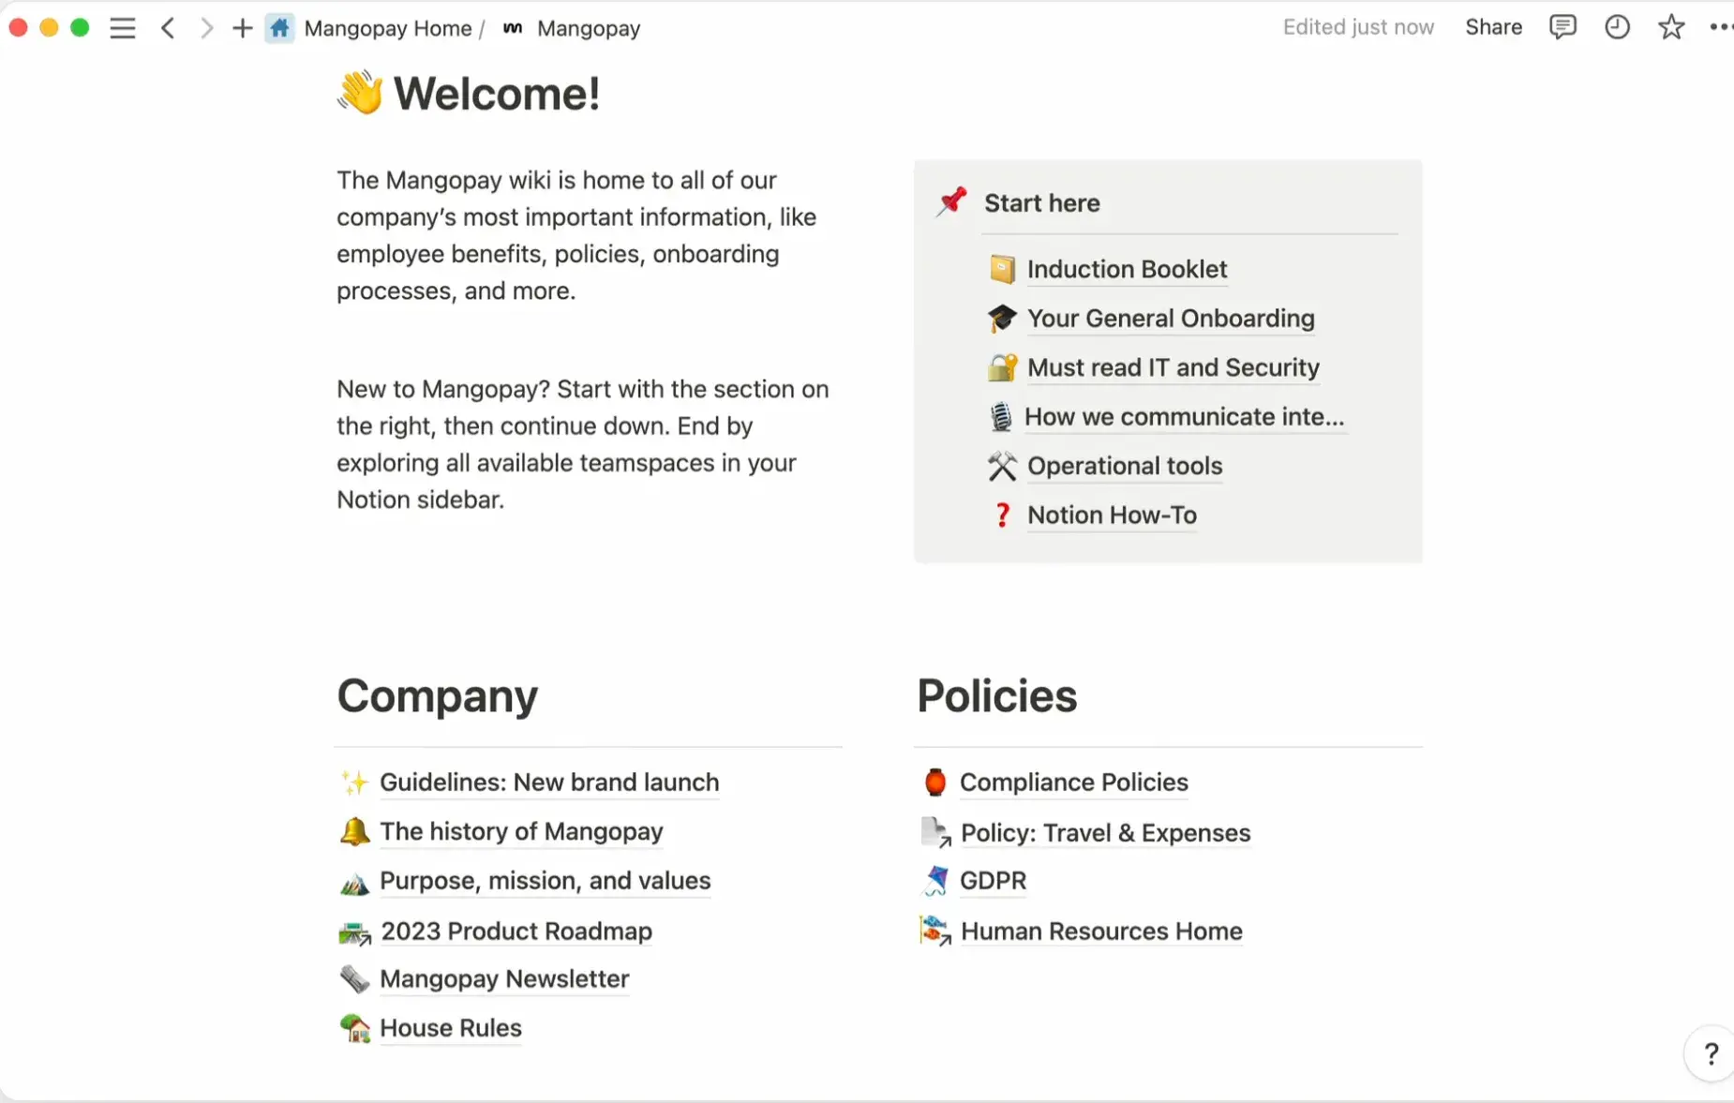Open the Notion How-To page
Screen dimensions: 1734x1103
pyautogui.click(x=1112, y=515)
